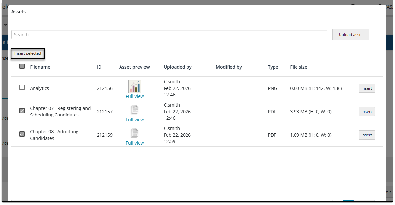Screen dimensions: 395x205
Task: Sort by the File size column header
Action: coord(299,67)
